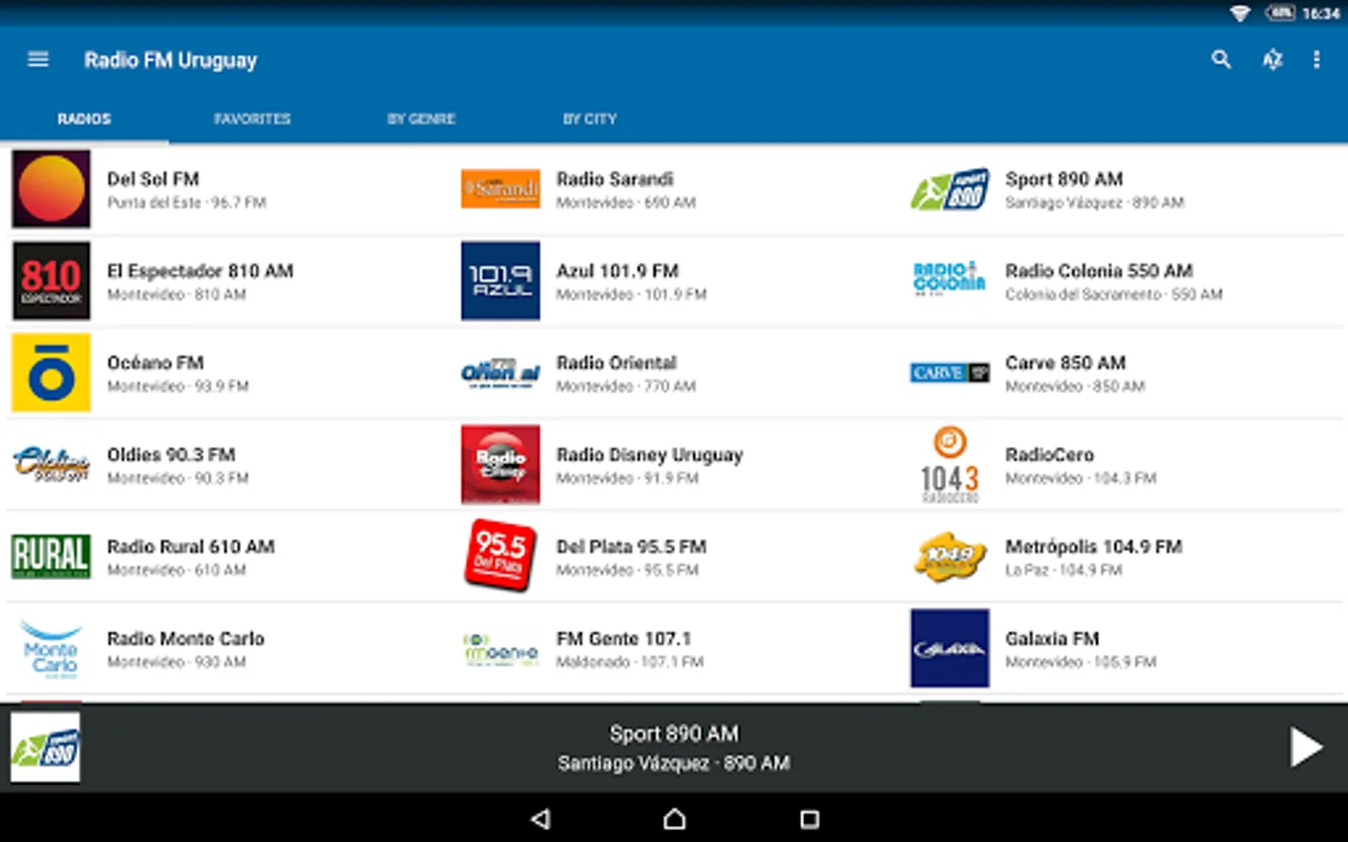Tap the RadioCero 104.3 logo
This screenshot has width=1348, height=842.
[x=950, y=464]
